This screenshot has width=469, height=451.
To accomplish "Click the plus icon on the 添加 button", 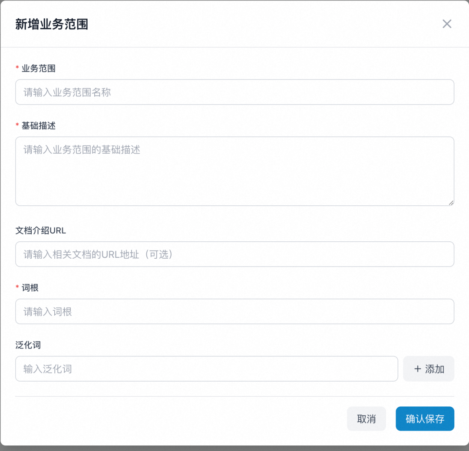I will (417, 369).
